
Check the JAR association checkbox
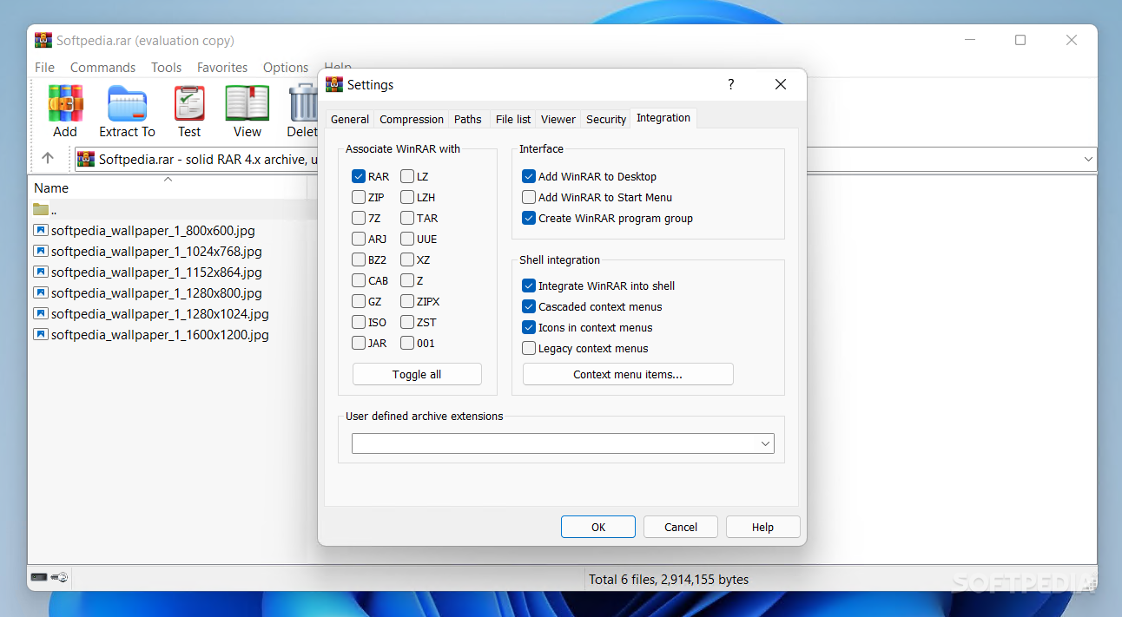[x=359, y=343]
